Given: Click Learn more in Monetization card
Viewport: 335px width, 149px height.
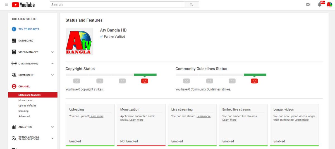Looking at the screenshot, I should (x=136, y=120).
